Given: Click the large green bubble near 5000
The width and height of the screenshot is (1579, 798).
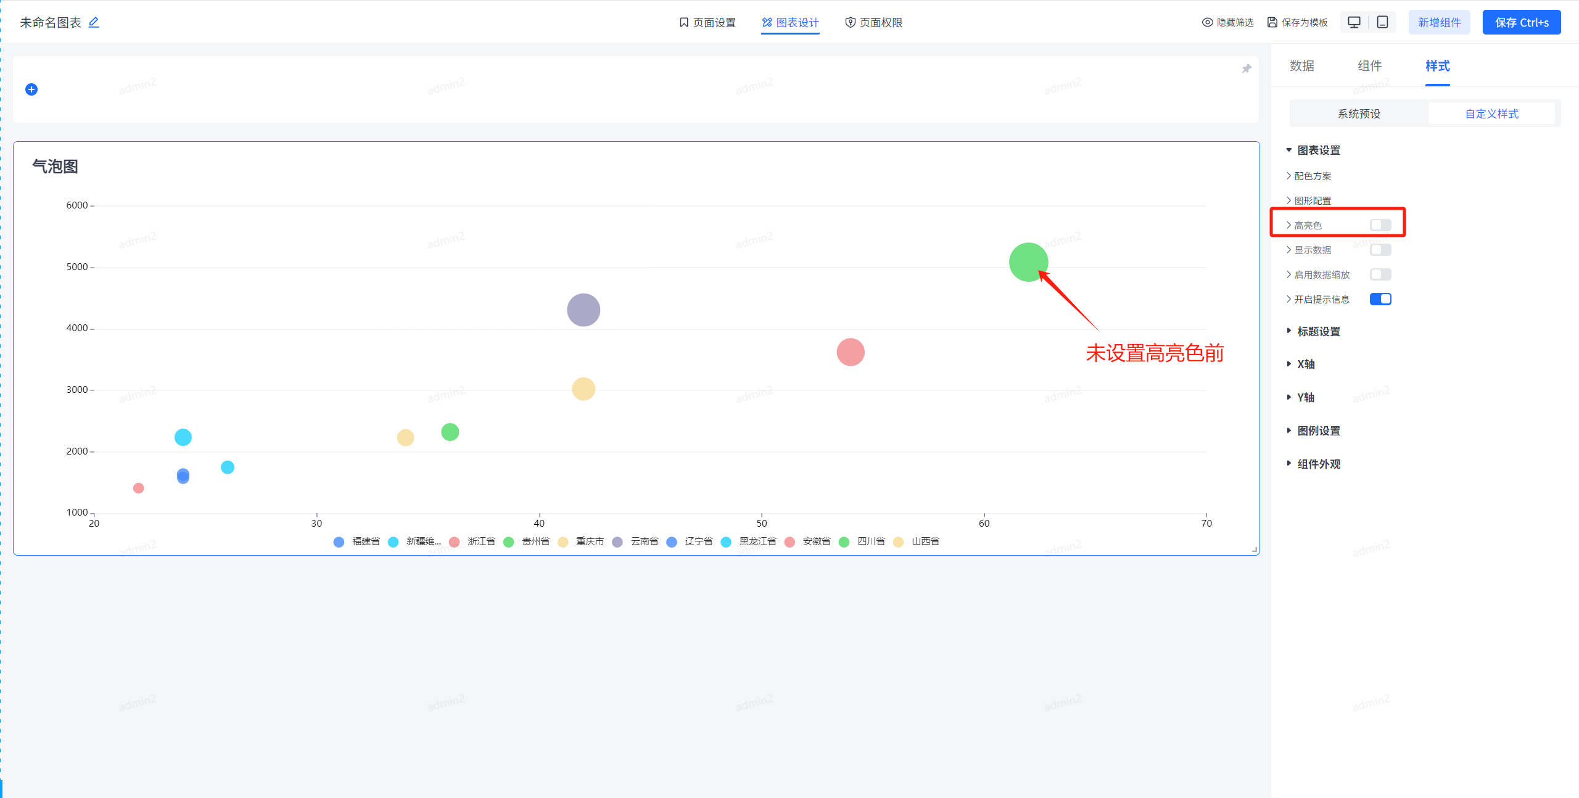Looking at the screenshot, I should (1028, 262).
